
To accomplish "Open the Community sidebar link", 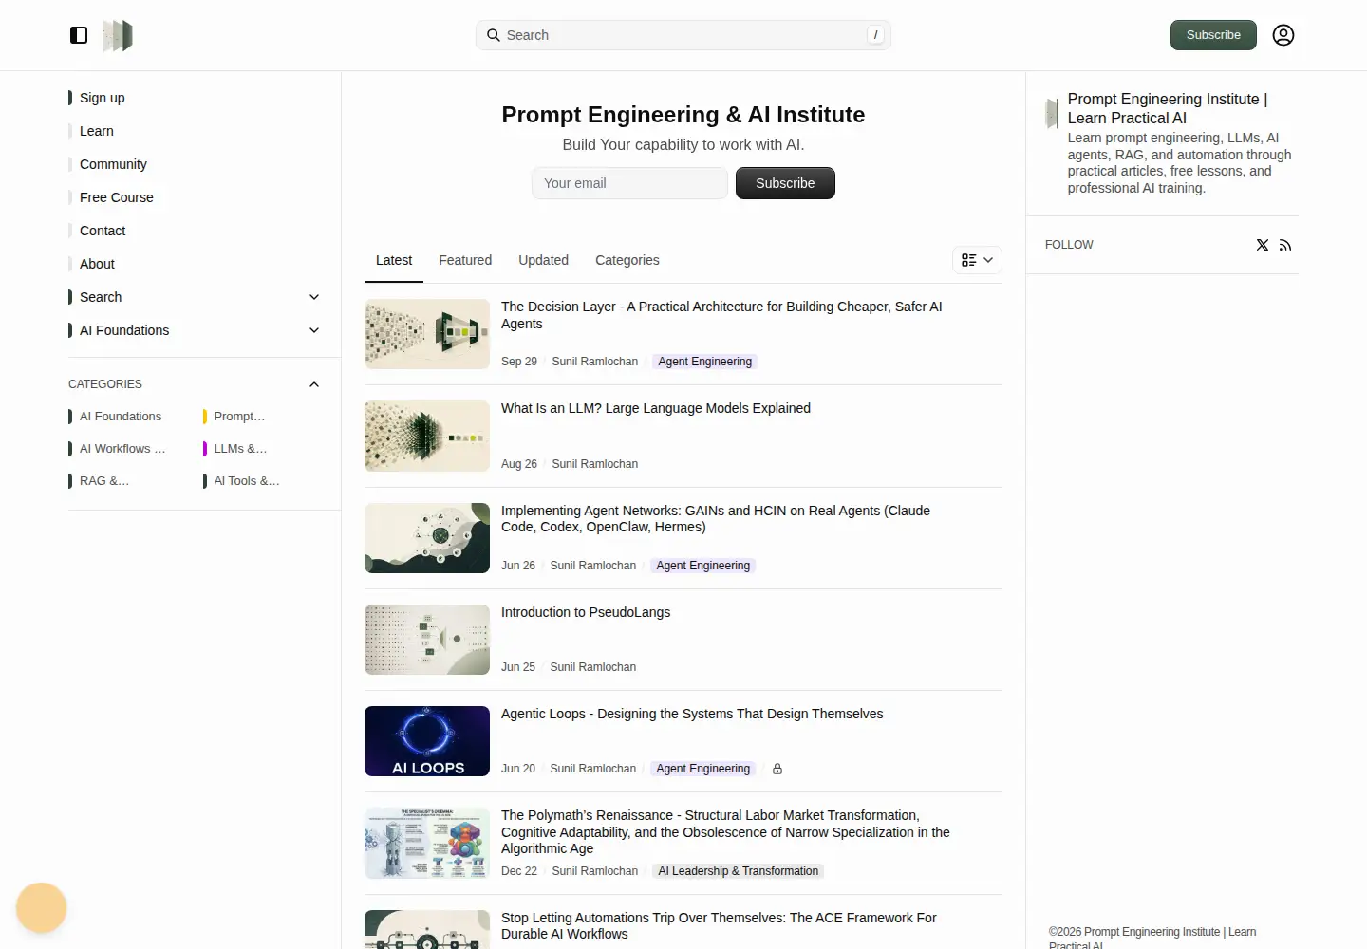I will pos(113,164).
